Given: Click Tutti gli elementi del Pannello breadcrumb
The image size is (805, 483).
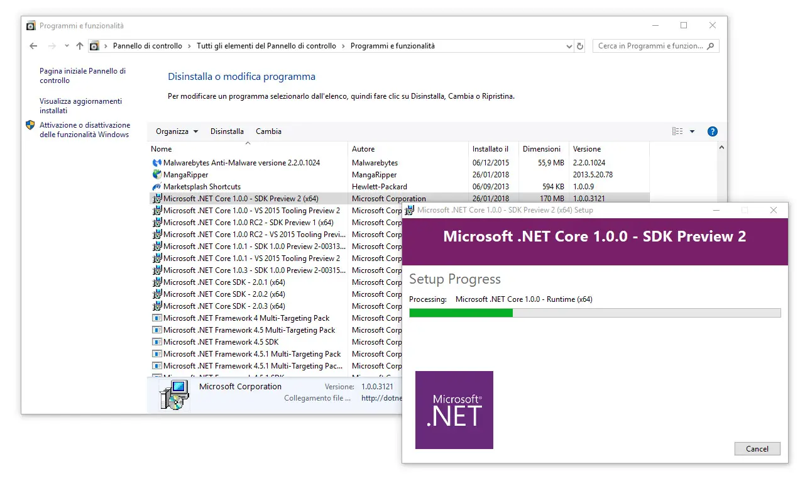Looking at the screenshot, I should [266, 46].
